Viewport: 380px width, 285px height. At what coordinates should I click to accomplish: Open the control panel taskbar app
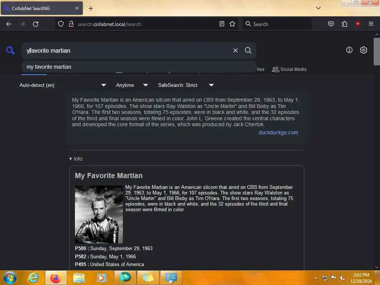(171, 278)
